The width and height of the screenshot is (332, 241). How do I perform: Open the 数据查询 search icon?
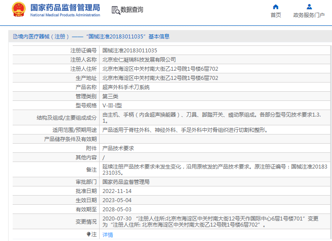(116, 10)
